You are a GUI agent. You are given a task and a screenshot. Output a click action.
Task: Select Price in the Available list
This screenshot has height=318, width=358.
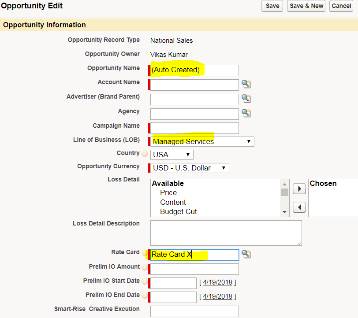click(168, 192)
